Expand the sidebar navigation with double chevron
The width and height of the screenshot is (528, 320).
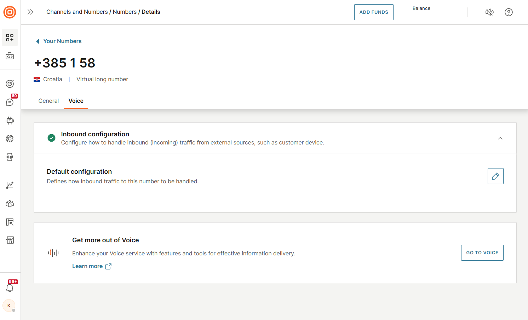tap(30, 12)
